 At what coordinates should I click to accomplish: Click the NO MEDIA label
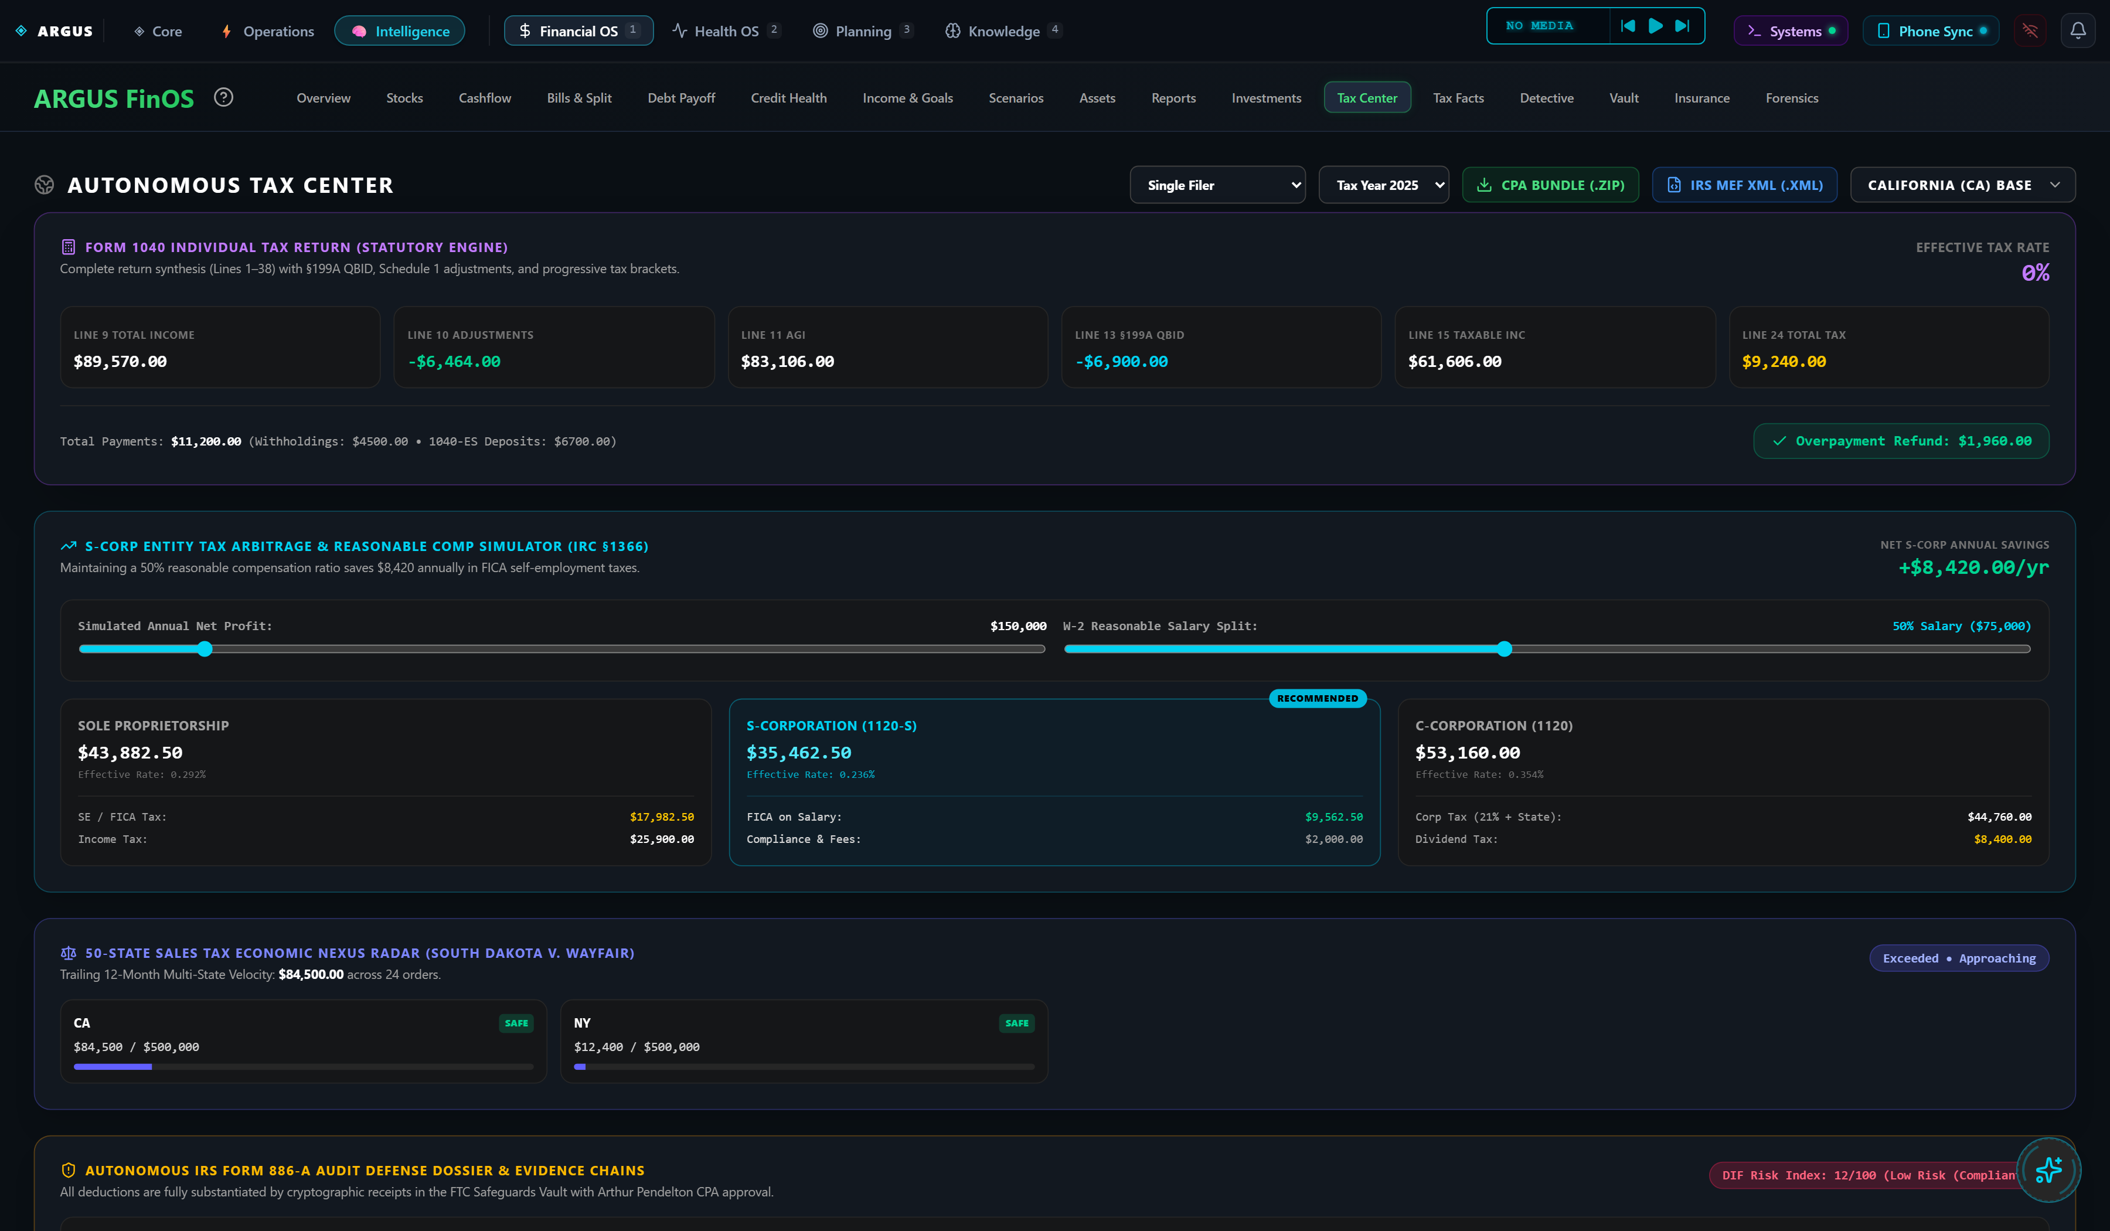(x=1539, y=26)
